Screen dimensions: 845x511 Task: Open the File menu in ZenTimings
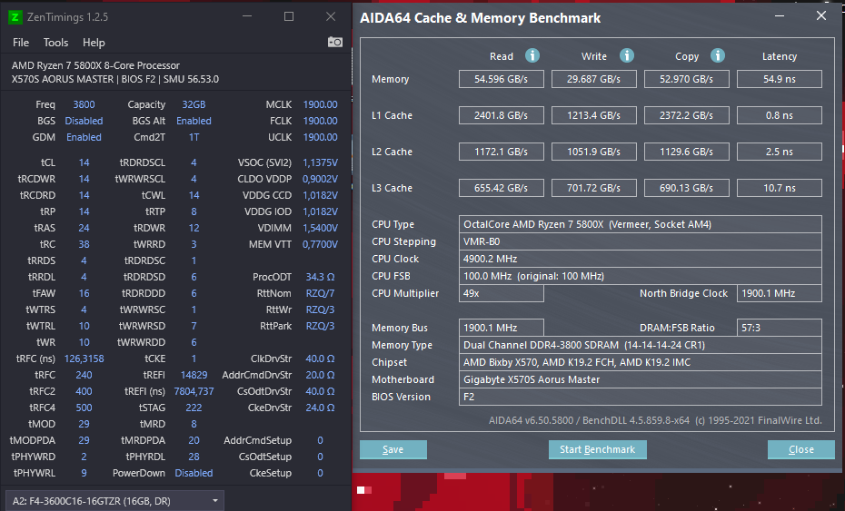click(21, 43)
